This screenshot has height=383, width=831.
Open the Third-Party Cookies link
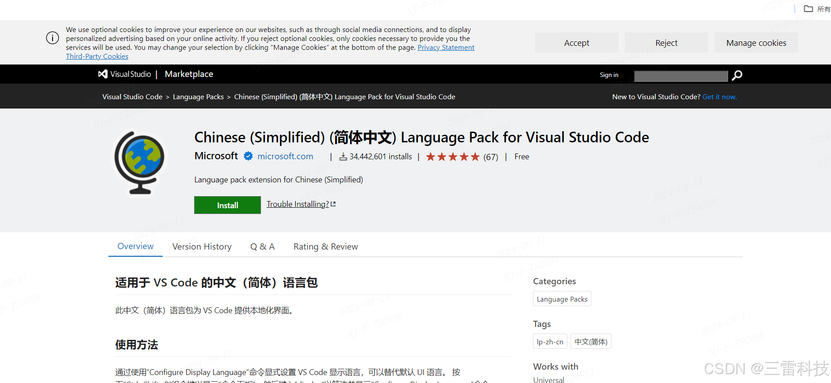[97, 56]
